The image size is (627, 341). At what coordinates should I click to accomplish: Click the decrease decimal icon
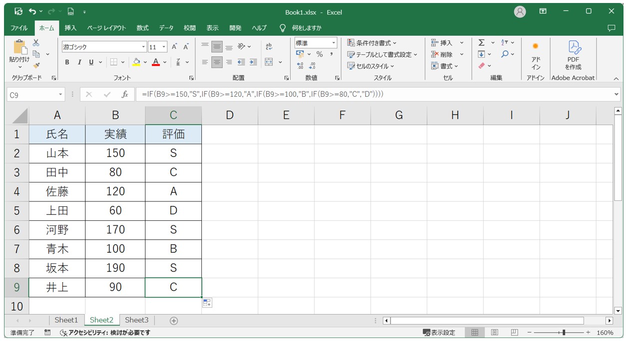(x=312, y=66)
